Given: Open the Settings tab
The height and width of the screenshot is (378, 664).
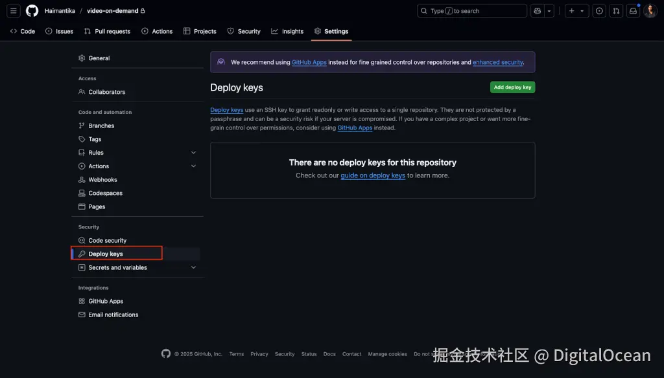Looking at the screenshot, I should [x=331, y=31].
